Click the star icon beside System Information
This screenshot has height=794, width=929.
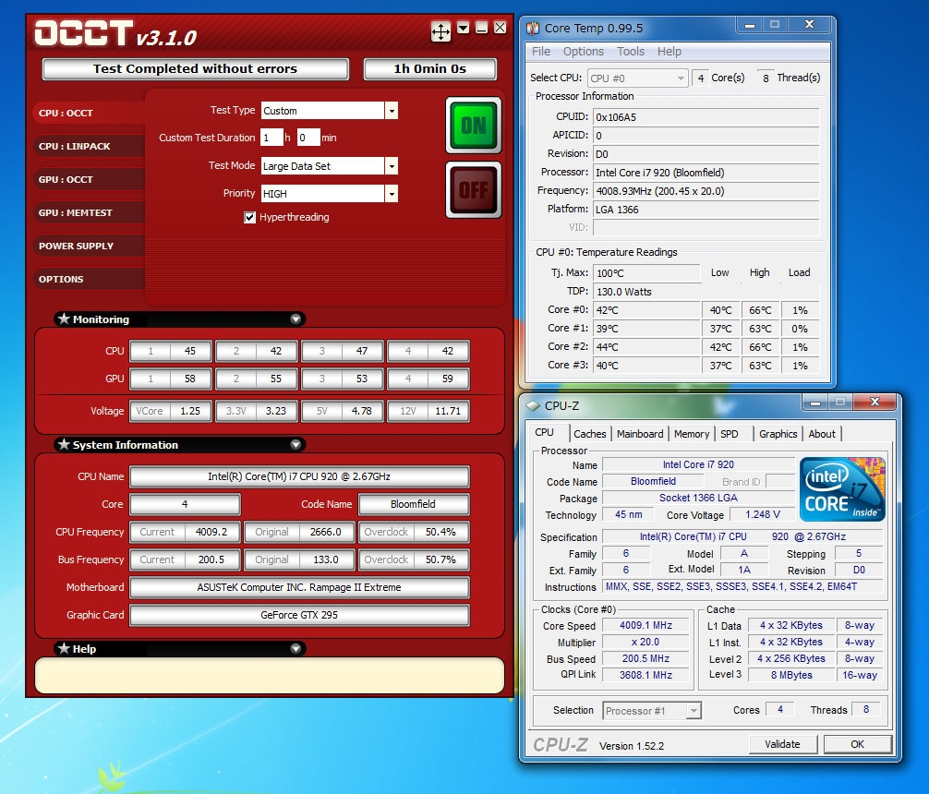point(64,444)
